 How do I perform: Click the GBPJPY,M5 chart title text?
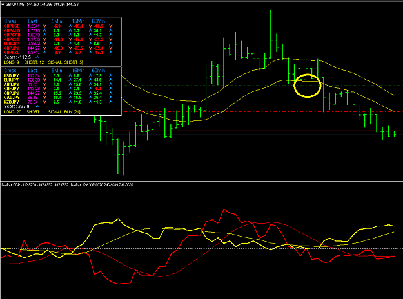pyautogui.click(x=15, y=5)
